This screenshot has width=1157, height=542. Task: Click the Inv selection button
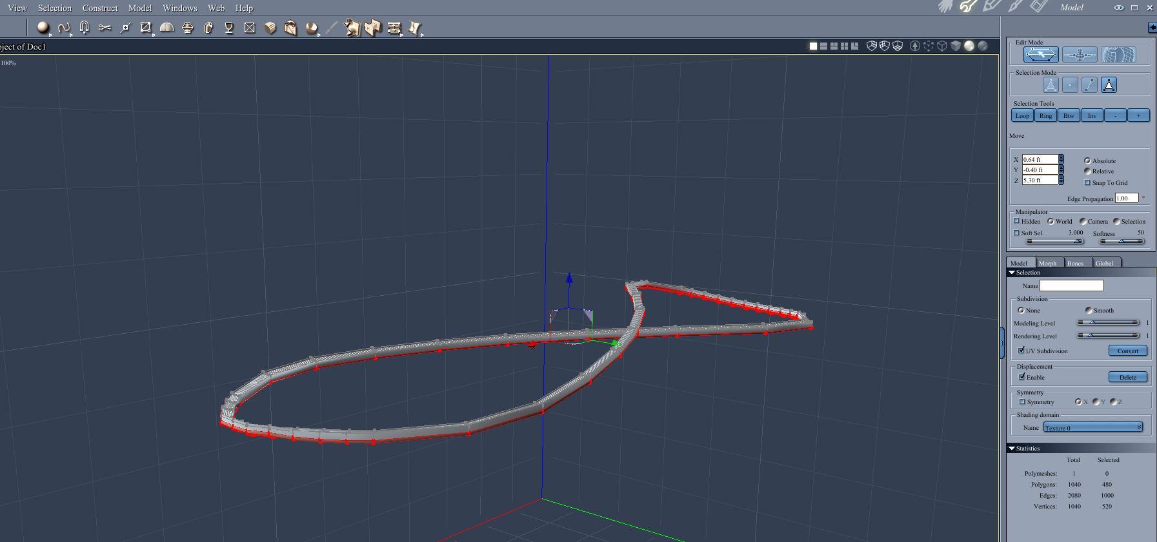pyautogui.click(x=1092, y=115)
